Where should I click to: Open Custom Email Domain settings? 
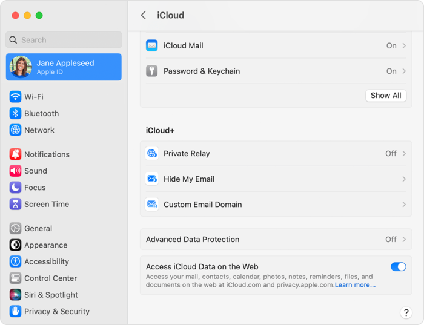[x=276, y=205]
